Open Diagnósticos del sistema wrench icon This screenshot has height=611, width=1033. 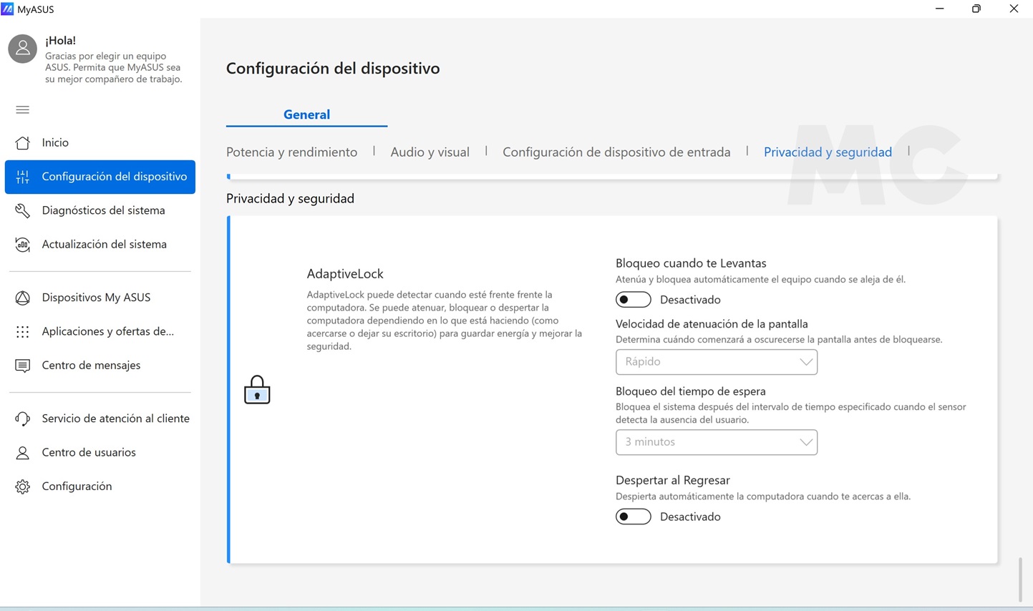23,210
